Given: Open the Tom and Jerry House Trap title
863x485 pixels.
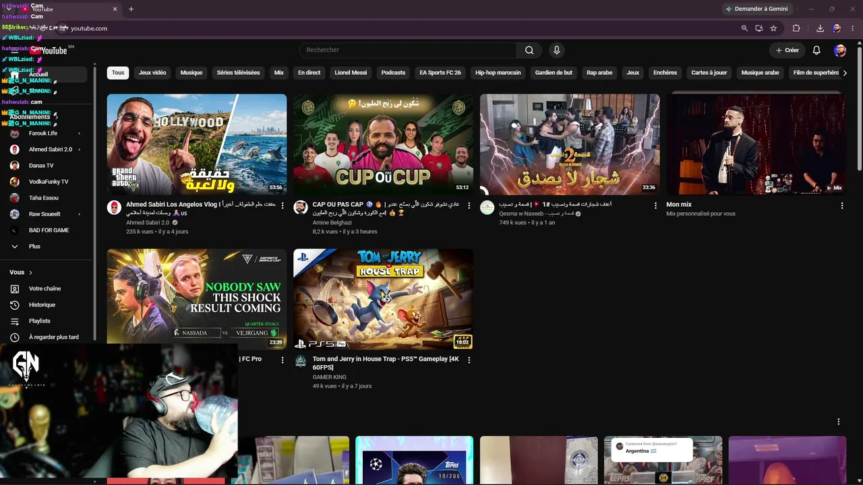Looking at the screenshot, I should [x=386, y=363].
